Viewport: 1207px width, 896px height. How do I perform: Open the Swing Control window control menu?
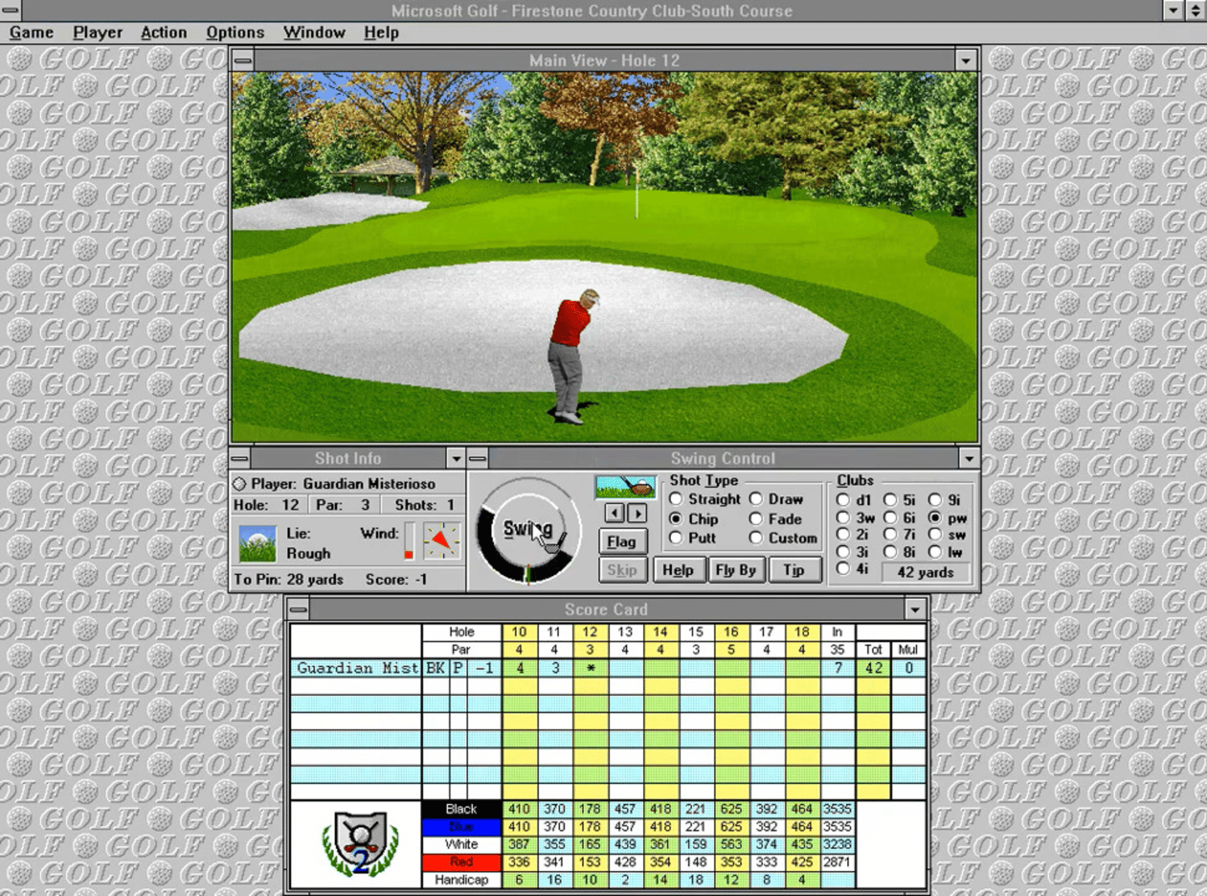[478, 458]
